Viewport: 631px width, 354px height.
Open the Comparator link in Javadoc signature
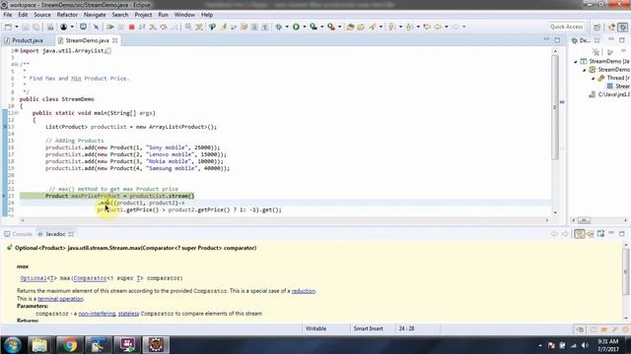pos(90,278)
